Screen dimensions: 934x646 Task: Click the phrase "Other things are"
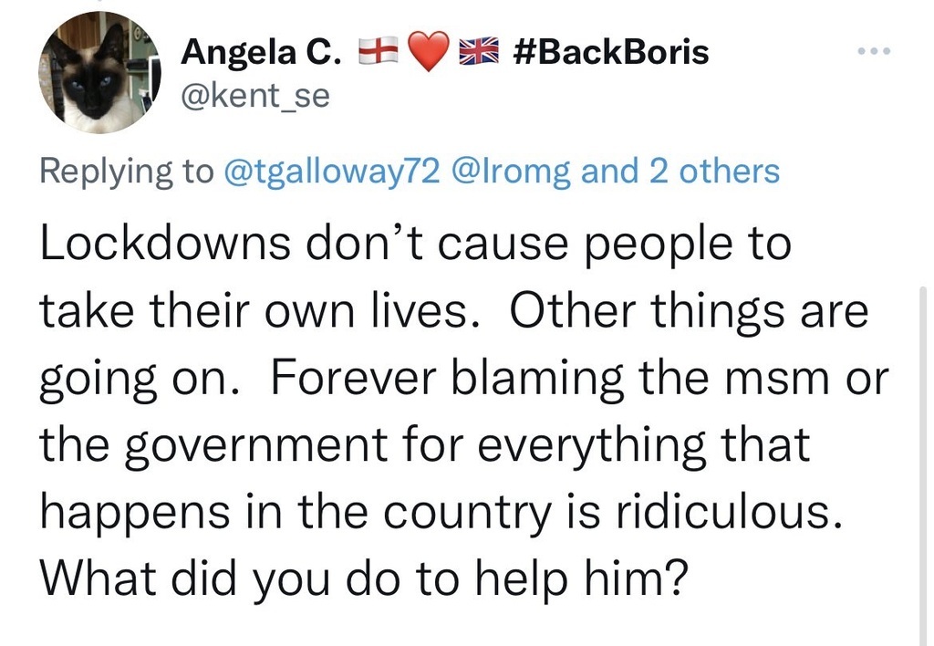point(689,313)
